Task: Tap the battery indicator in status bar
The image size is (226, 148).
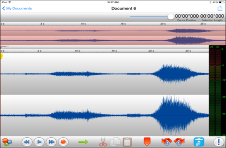Action: pyautogui.click(x=222, y=2)
